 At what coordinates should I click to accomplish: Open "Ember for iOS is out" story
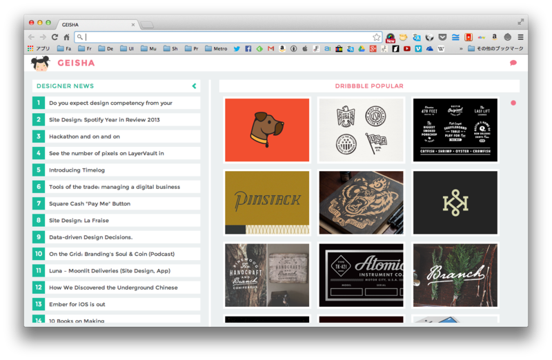pyautogui.click(x=116, y=304)
